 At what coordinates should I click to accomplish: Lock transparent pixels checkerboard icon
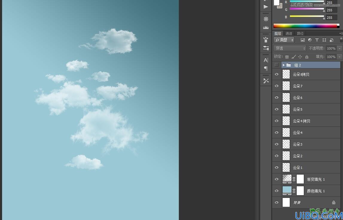tap(287, 57)
